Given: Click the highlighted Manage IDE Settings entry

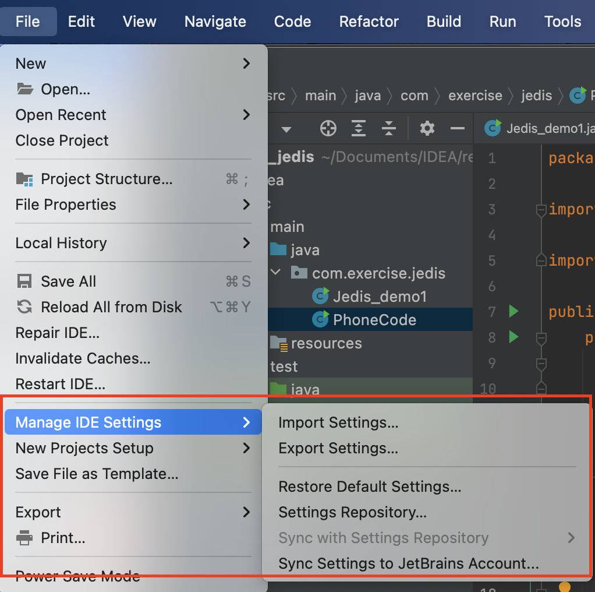Looking at the screenshot, I should tap(133, 422).
